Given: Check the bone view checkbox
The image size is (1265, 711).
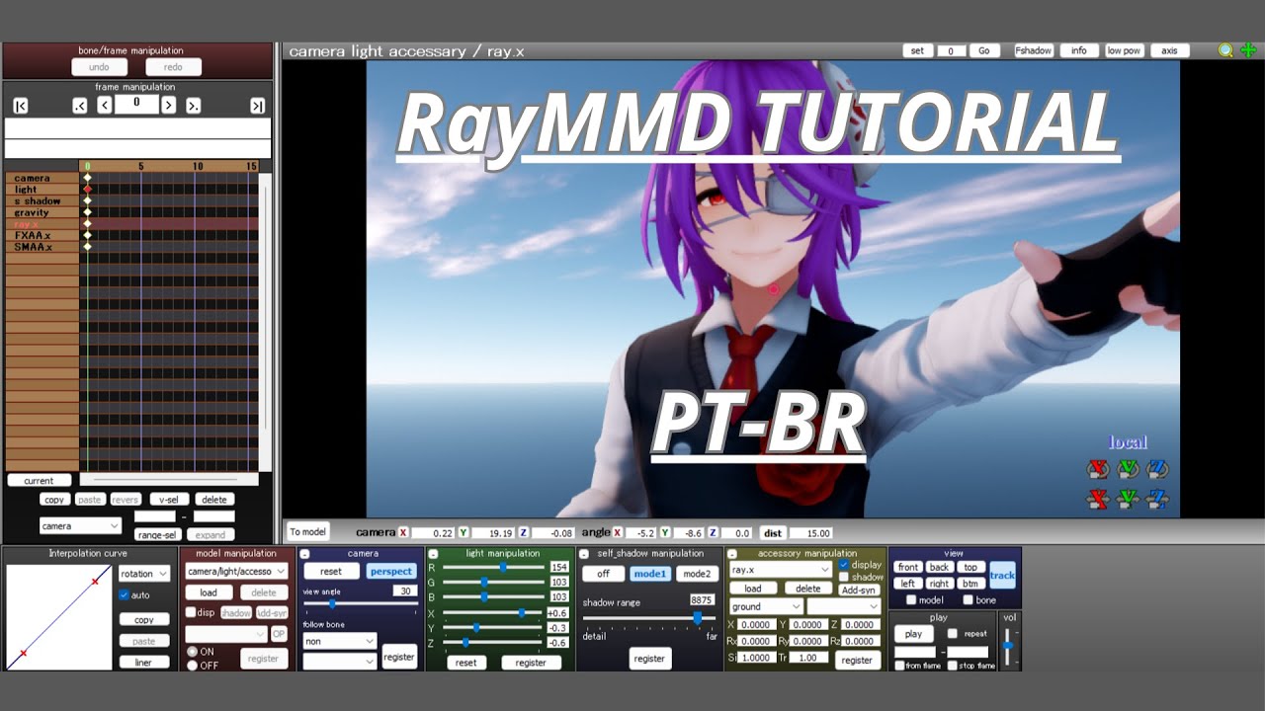Looking at the screenshot, I should (x=968, y=600).
